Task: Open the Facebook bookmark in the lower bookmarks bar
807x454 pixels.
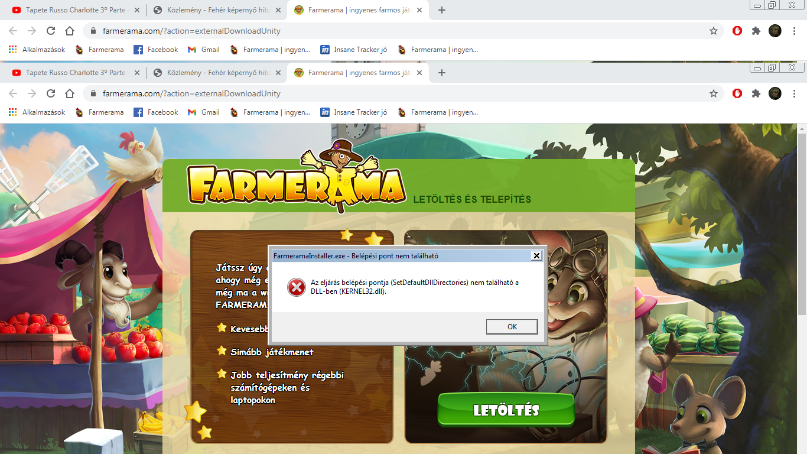Action: [156, 112]
